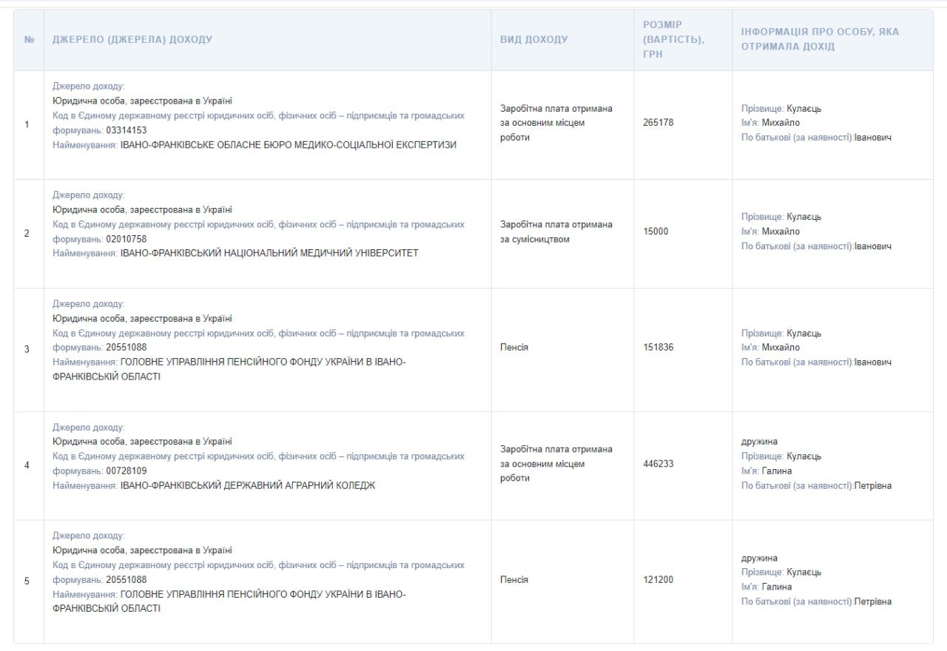Click the "Інформація про особу" column header
This screenshot has width=947, height=651.
pos(820,40)
